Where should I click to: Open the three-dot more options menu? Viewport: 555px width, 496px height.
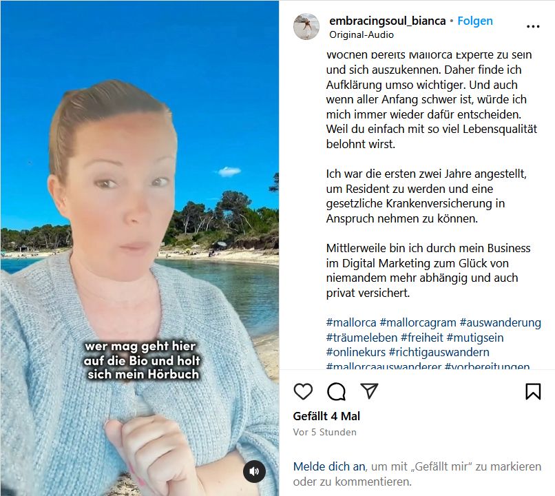point(533,26)
